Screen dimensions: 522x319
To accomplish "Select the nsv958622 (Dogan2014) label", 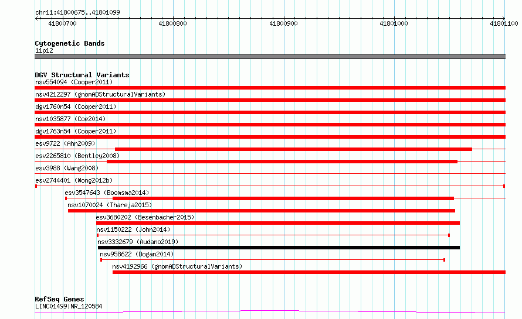I will point(137,254).
